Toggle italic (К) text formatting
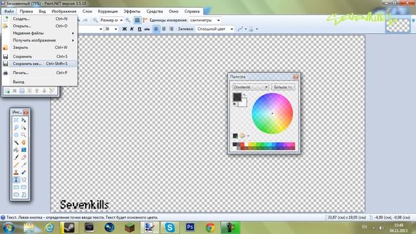The width and height of the screenshot is (416, 234). (x=132, y=29)
